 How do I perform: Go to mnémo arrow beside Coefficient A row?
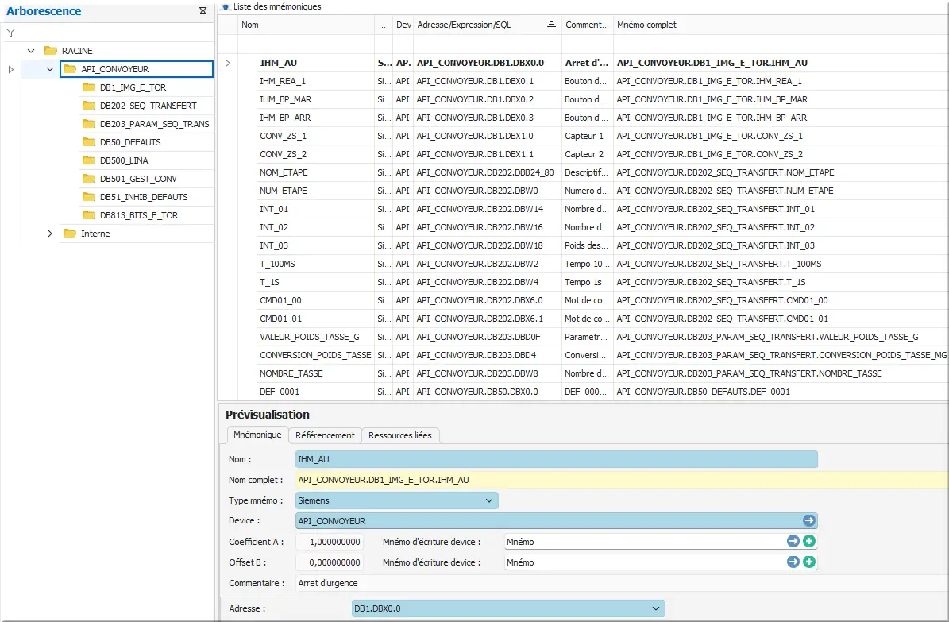coord(793,541)
